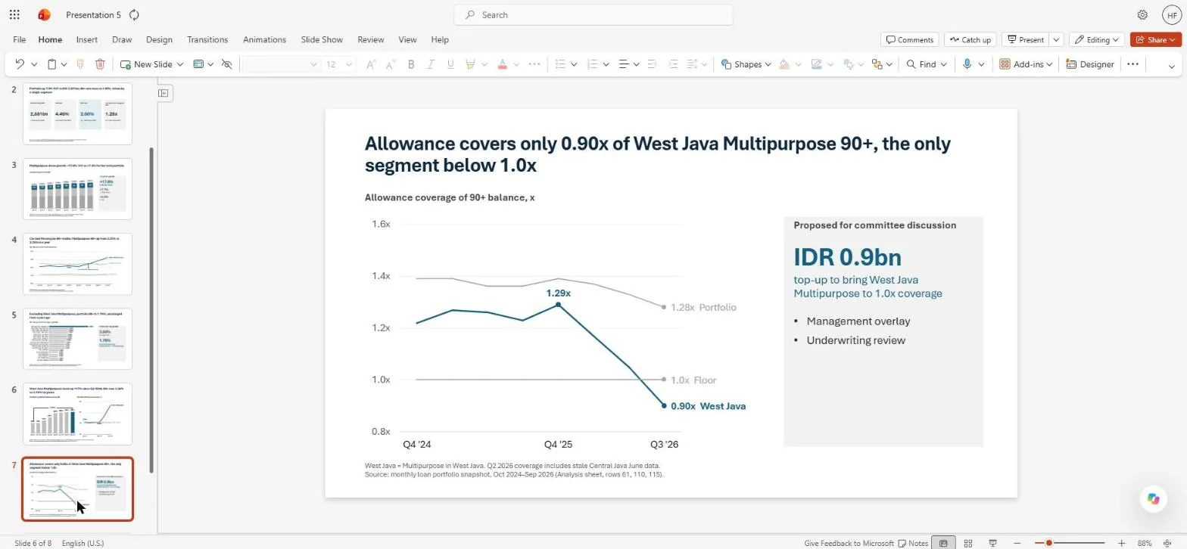Open the account profile HF
The height and width of the screenshot is (549, 1187).
pyautogui.click(x=1170, y=14)
